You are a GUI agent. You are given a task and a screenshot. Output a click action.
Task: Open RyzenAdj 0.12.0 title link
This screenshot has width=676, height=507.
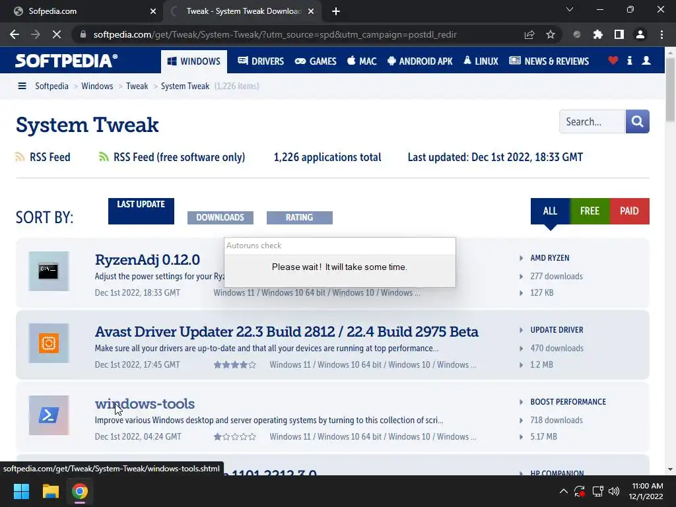pyautogui.click(x=147, y=259)
